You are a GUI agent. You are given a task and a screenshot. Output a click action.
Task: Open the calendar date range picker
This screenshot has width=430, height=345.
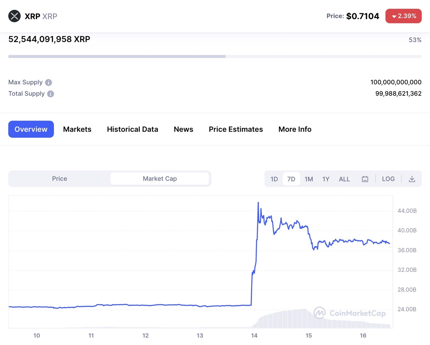365,179
